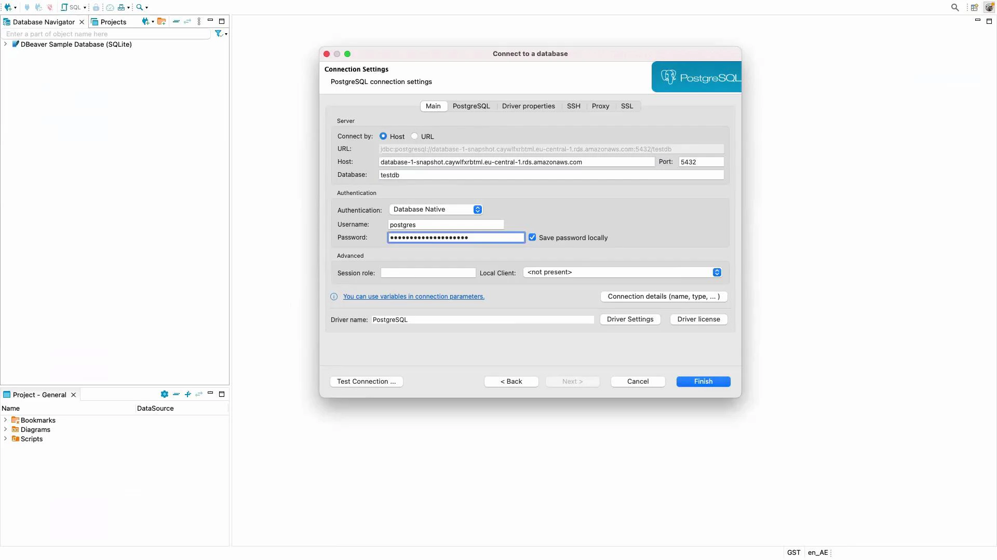The height and width of the screenshot is (560, 997).
Task: Click Spotlight search in the macOS menu bar
Action: [955, 7]
